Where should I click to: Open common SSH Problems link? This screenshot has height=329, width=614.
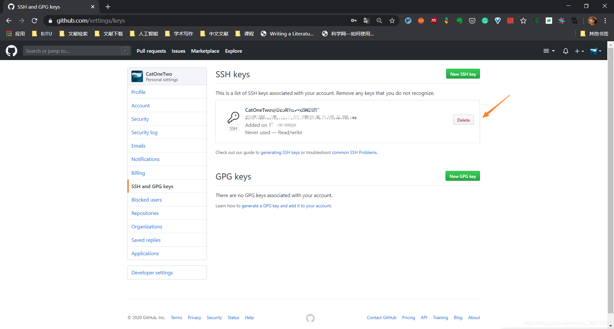354,152
